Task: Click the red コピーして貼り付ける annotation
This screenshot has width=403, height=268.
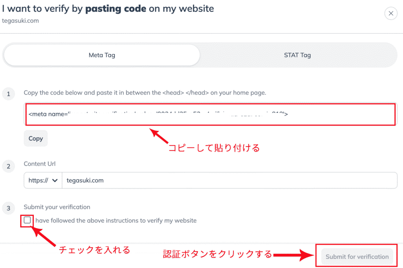Action: pyautogui.click(x=214, y=148)
